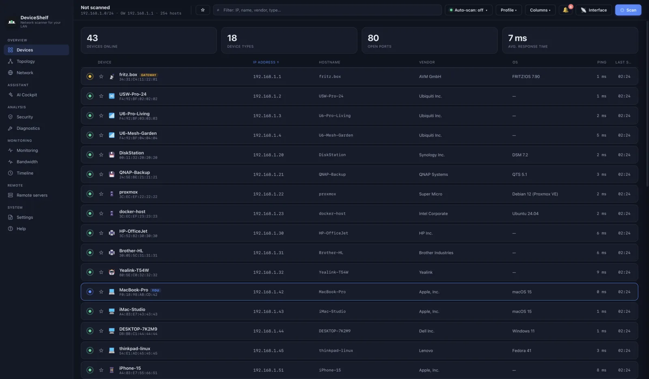Star the iPhone-15 device

coord(101,370)
